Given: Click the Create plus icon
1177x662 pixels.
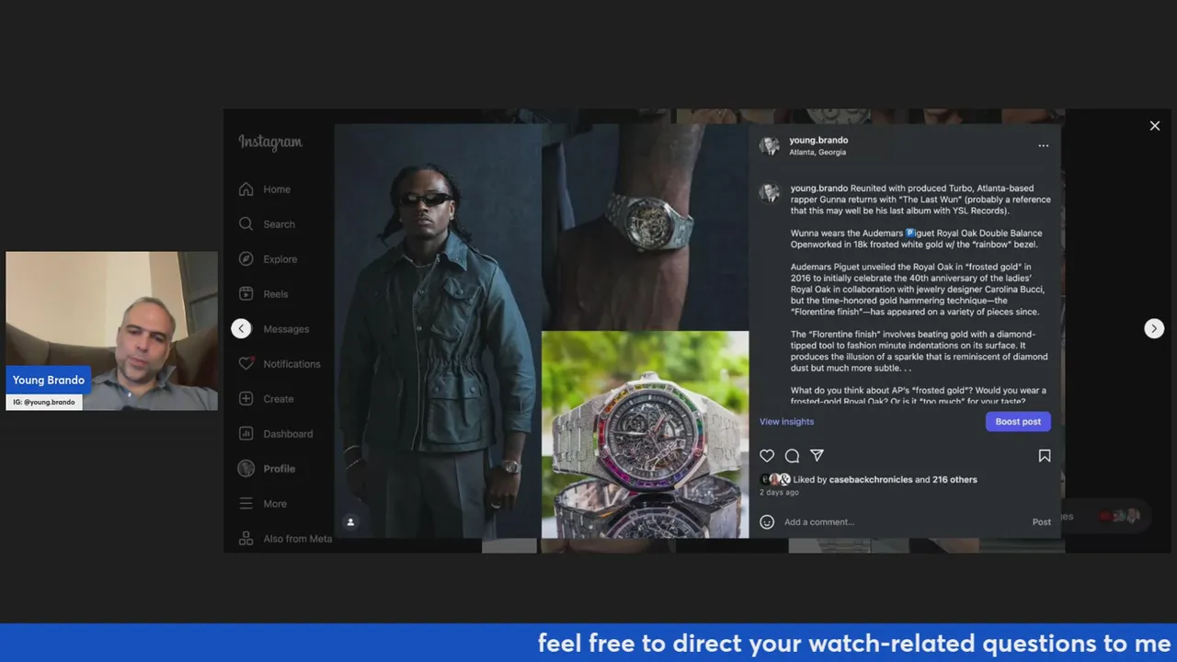Looking at the screenshot, I should coord(246,399).
